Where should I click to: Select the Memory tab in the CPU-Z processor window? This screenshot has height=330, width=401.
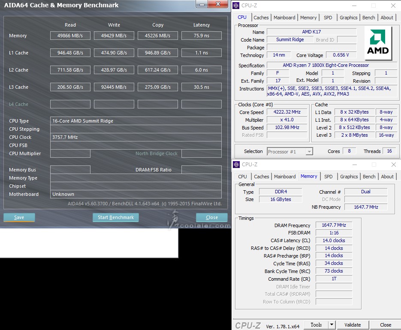[x=308, y=18]
